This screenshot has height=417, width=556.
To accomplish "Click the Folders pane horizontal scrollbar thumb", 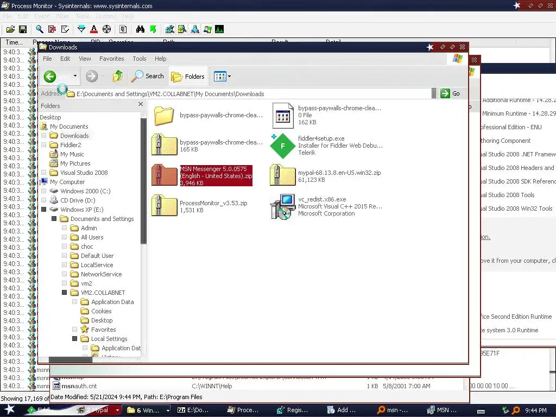I will click(x=70, y=359).
